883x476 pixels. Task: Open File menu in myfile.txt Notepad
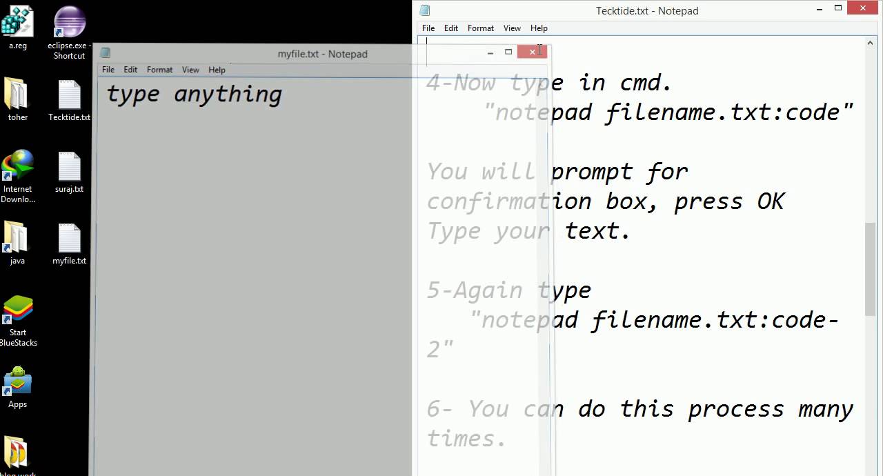coord(108,70)
